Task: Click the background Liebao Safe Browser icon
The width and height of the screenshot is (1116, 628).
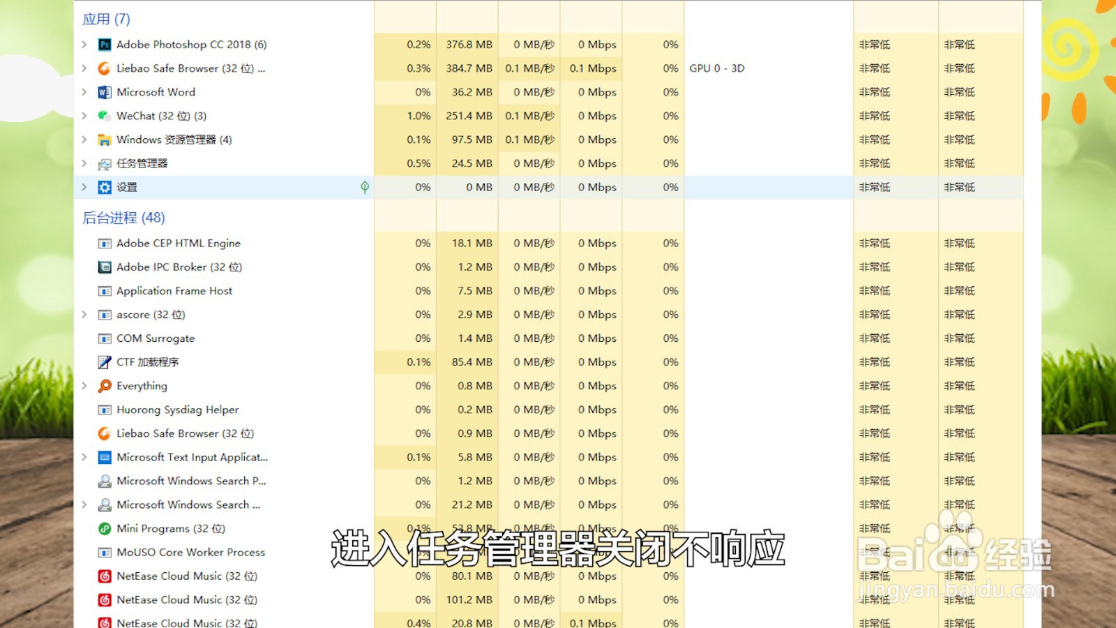Action: point(105,433)
